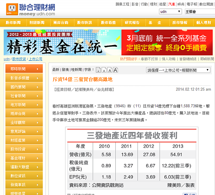Click the 2014.02.12 01:25 am timestamp
The height and width of the screenshot is (195, 215).
pos(193,89)
